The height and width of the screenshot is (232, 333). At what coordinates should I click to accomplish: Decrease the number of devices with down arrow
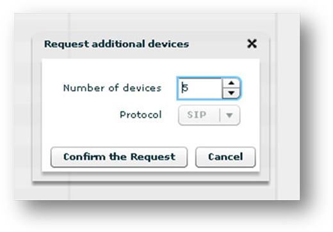coord(231,93)
